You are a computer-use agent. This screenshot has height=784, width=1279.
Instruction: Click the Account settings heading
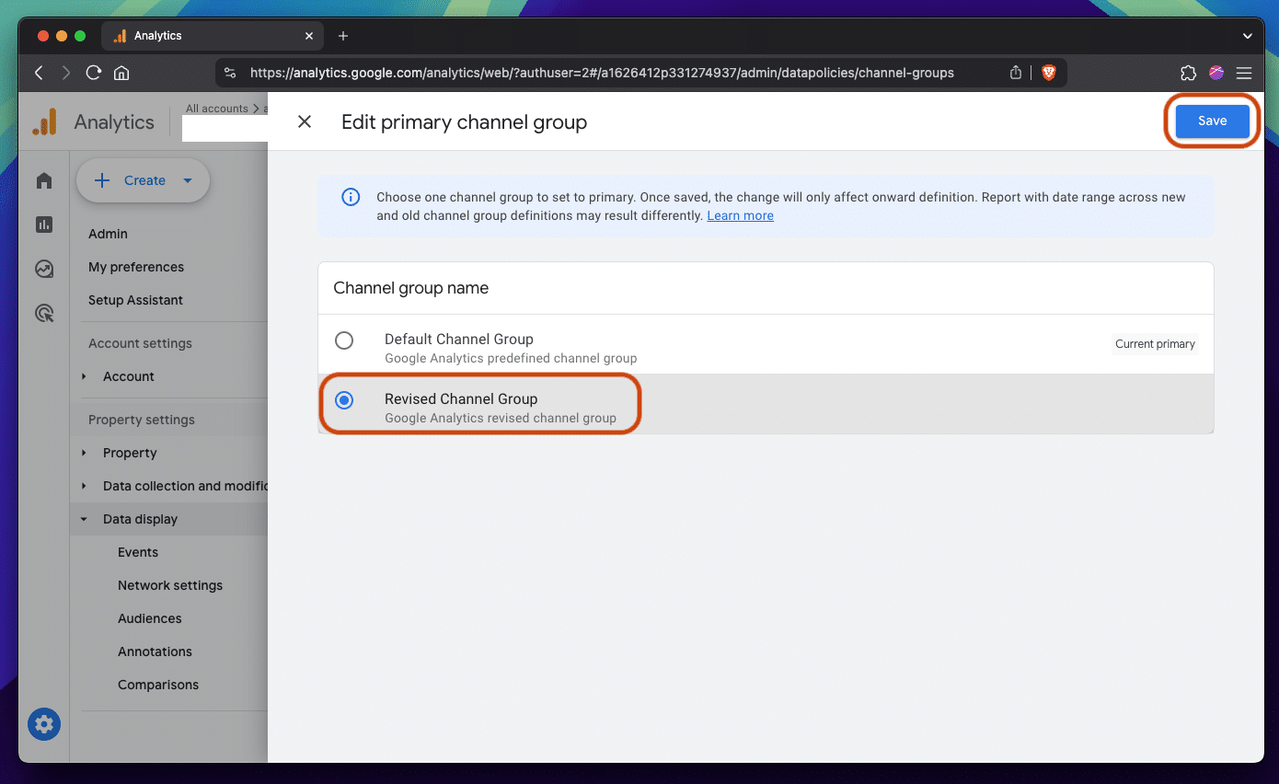[140, 343]
